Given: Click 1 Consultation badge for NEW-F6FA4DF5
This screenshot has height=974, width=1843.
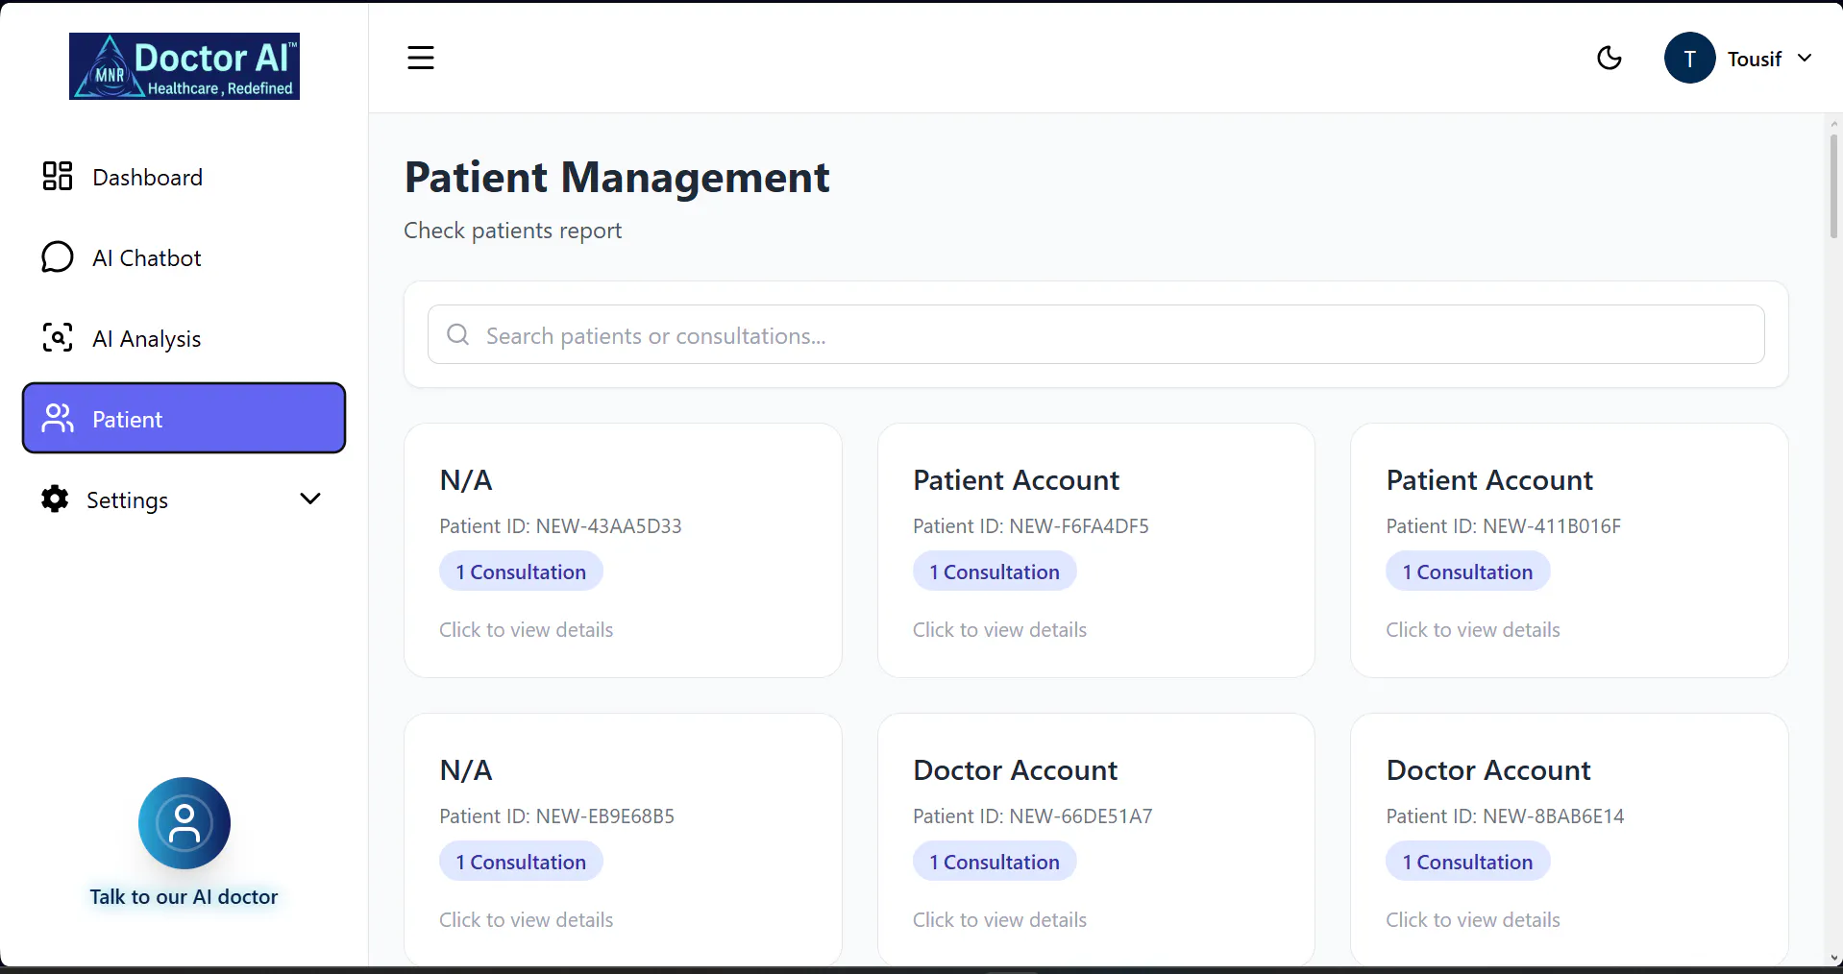Looking at the screenshot, I should 995,572.
